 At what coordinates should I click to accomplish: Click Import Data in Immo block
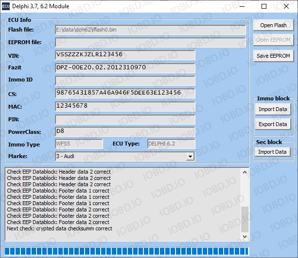click(x=272, y=109)
